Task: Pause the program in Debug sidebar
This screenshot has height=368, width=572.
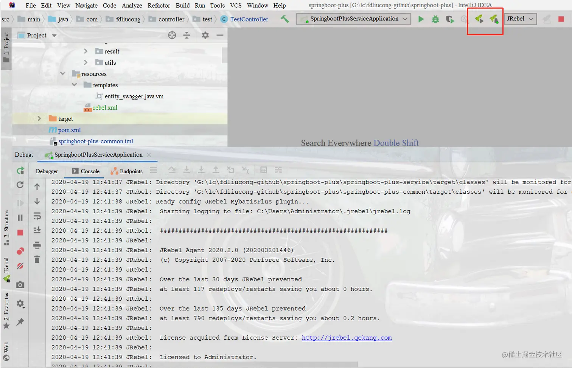Action: click(x=20, y=217)
